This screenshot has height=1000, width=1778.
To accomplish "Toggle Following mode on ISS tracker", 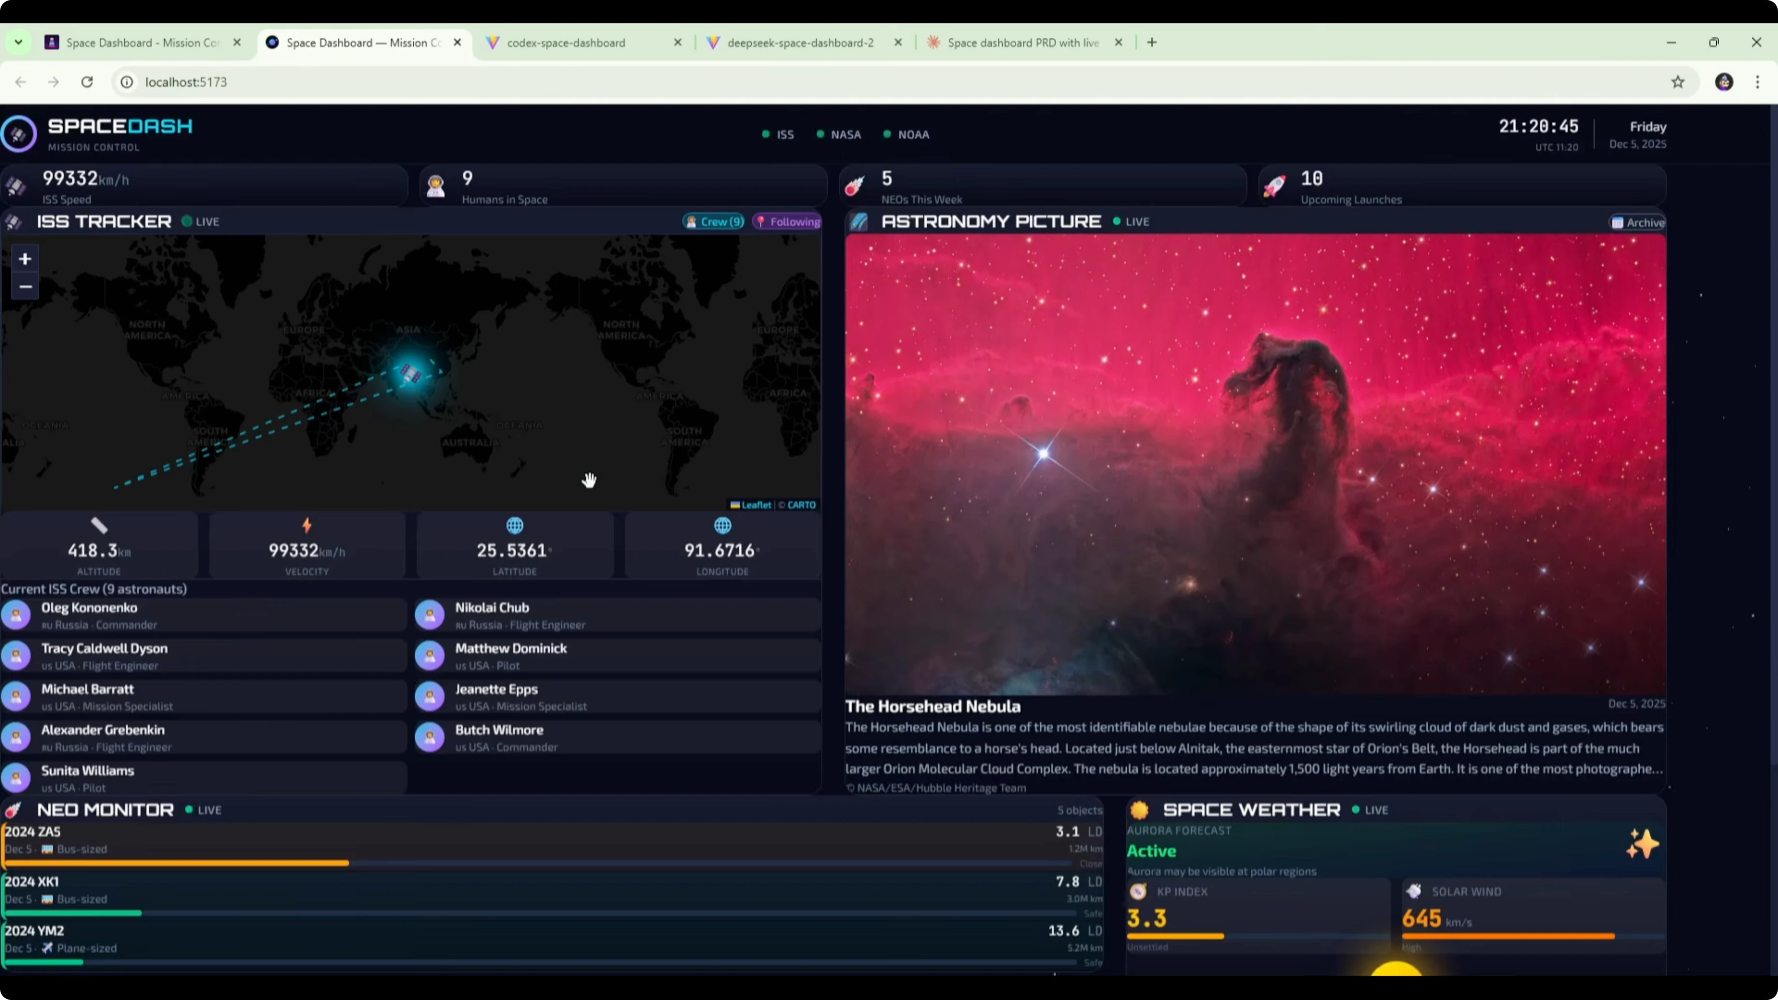I will pos(788,222).
